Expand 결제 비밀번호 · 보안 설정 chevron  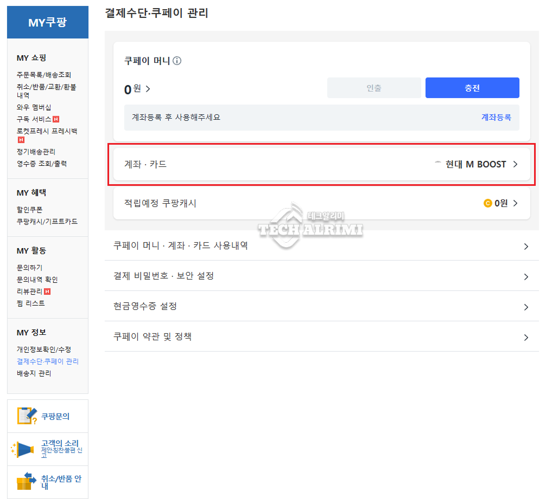[x=526, y=277]
